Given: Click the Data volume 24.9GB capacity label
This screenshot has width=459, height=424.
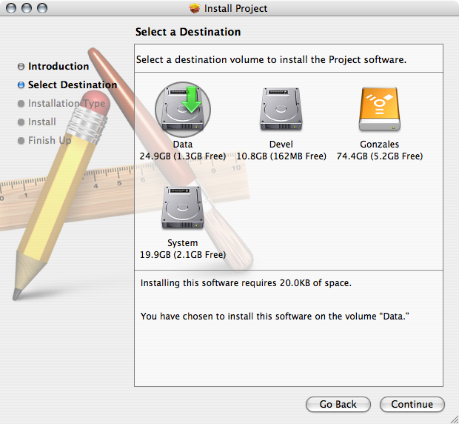Looking at the screenshot, I should tap(182, 156).
